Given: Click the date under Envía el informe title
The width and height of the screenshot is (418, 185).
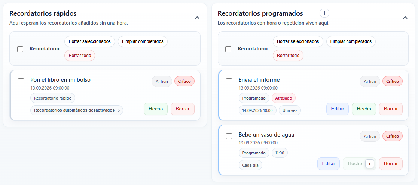Looking at the screenshot, I should click(258, 88).
